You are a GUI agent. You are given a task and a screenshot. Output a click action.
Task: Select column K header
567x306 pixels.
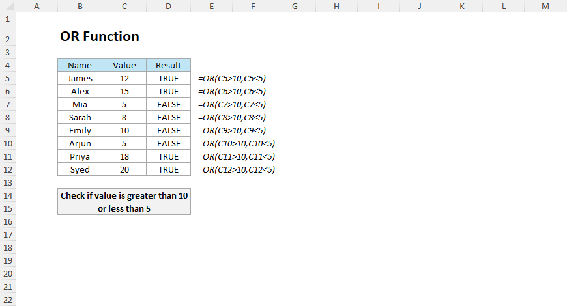462,6
